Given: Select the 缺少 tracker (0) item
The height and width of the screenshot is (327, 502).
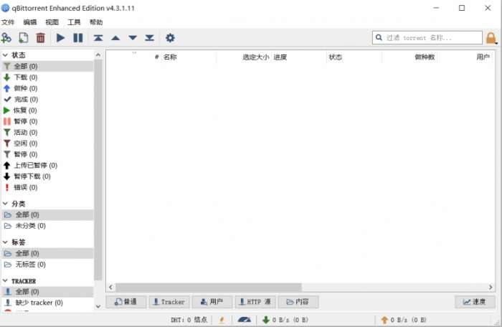Looking at the screenshot, I should pyautogui.click(x=47, y=303).
